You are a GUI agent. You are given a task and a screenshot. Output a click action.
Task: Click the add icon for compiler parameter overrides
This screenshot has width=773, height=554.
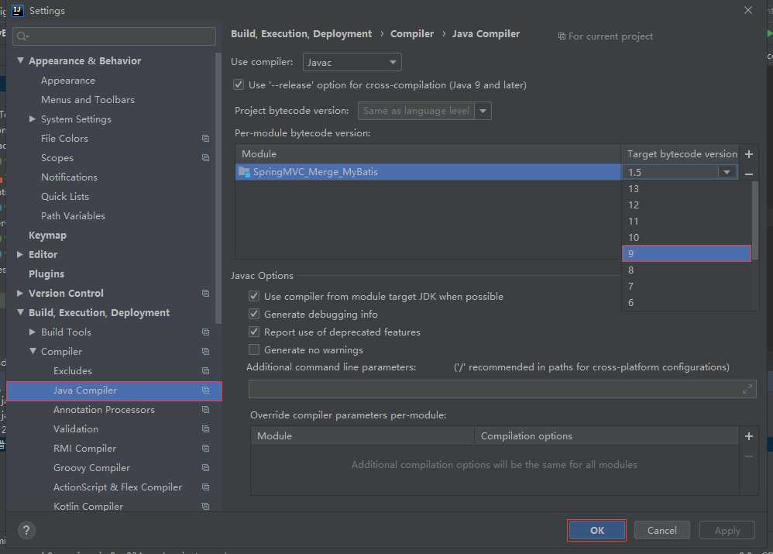tap(748, 436)
